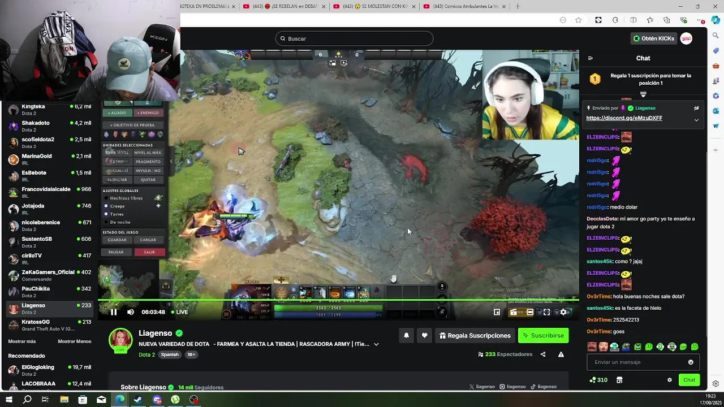Open Steam from the taskbar
The height and width of the screenshot is (407, 724).
pos(138,400)
